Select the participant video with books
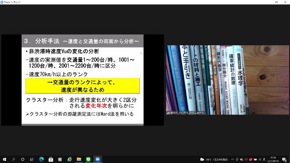Image resolution: width=290 pixels, height=163 pixels. coord(227,80)
